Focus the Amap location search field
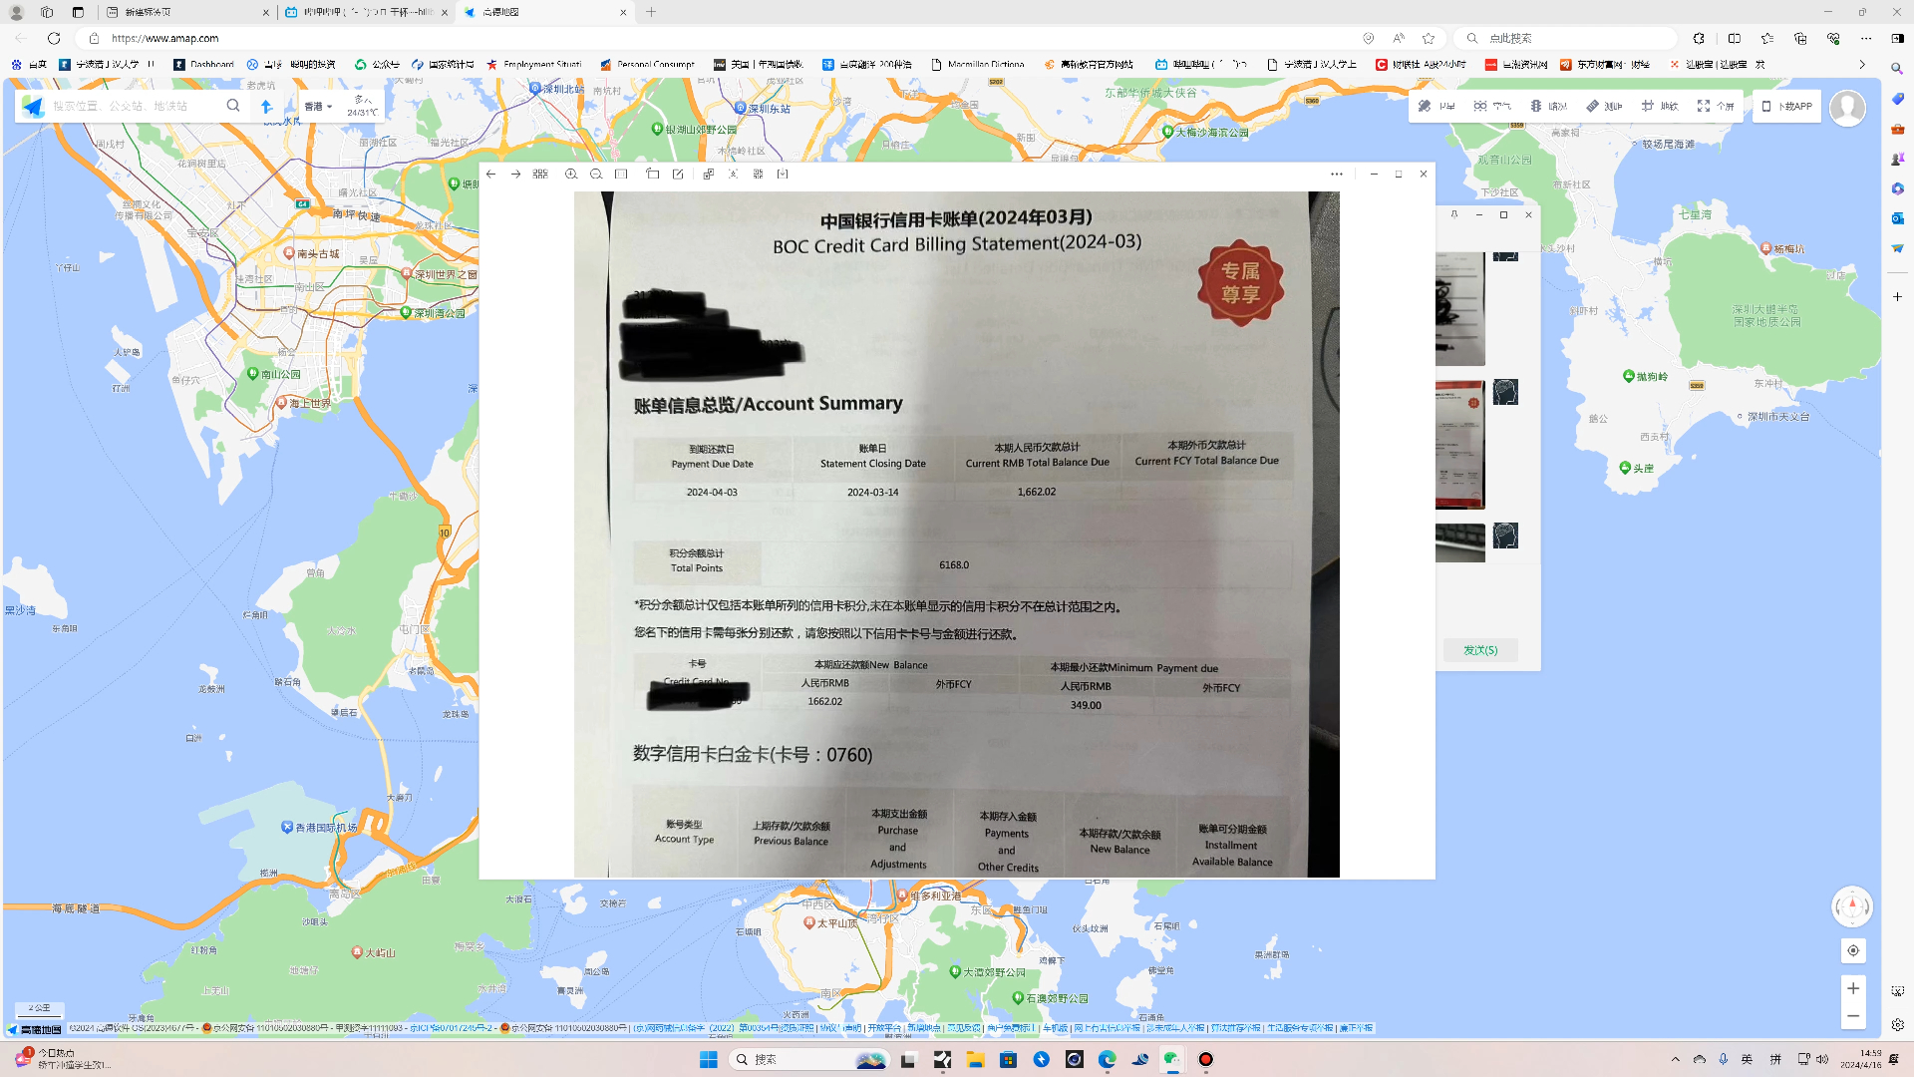 (135, 106)
